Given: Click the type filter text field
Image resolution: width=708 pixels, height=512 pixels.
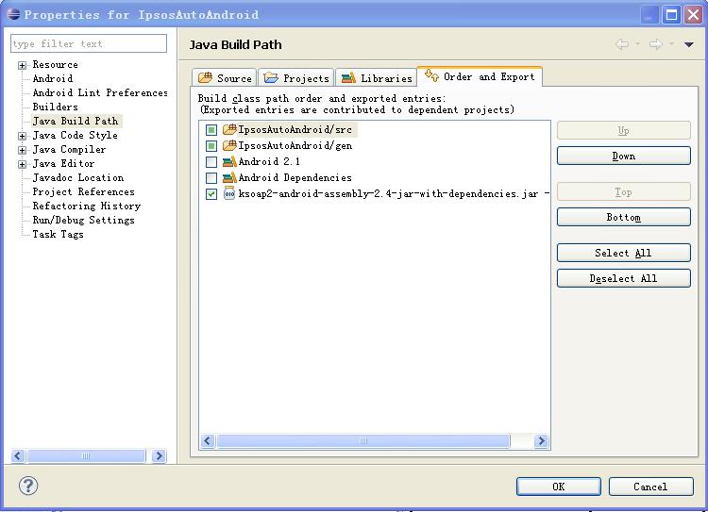Looking at the screenshot, I should coord(89,43).
